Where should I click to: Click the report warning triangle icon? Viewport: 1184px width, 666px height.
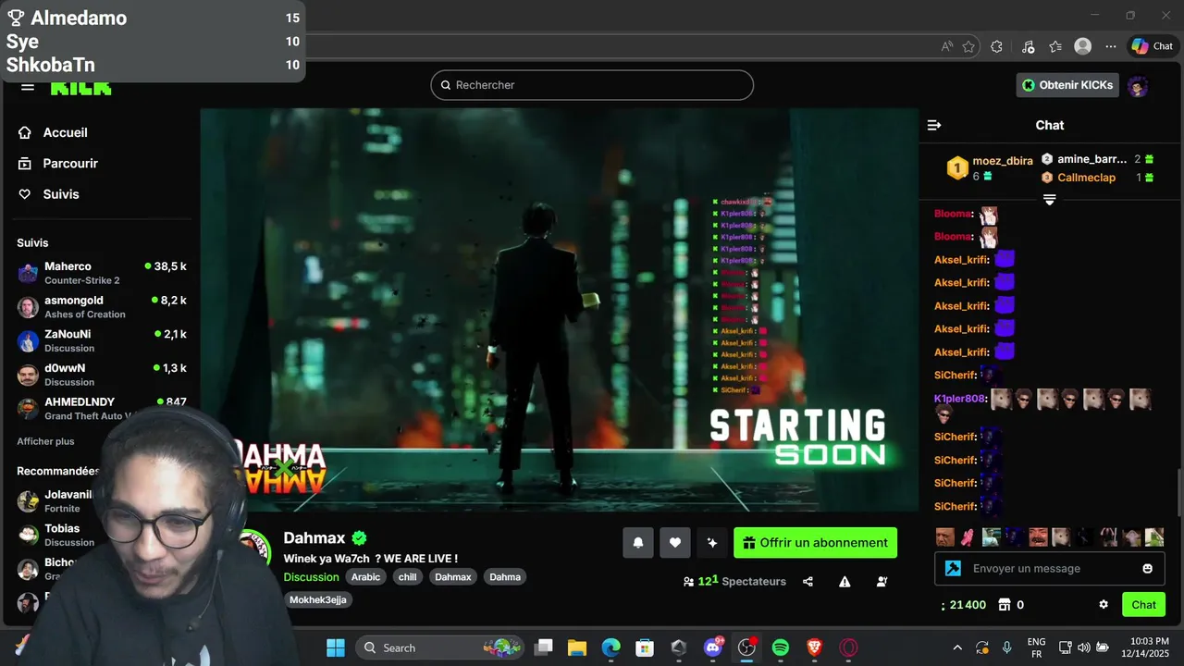click(x=845, y=582)
